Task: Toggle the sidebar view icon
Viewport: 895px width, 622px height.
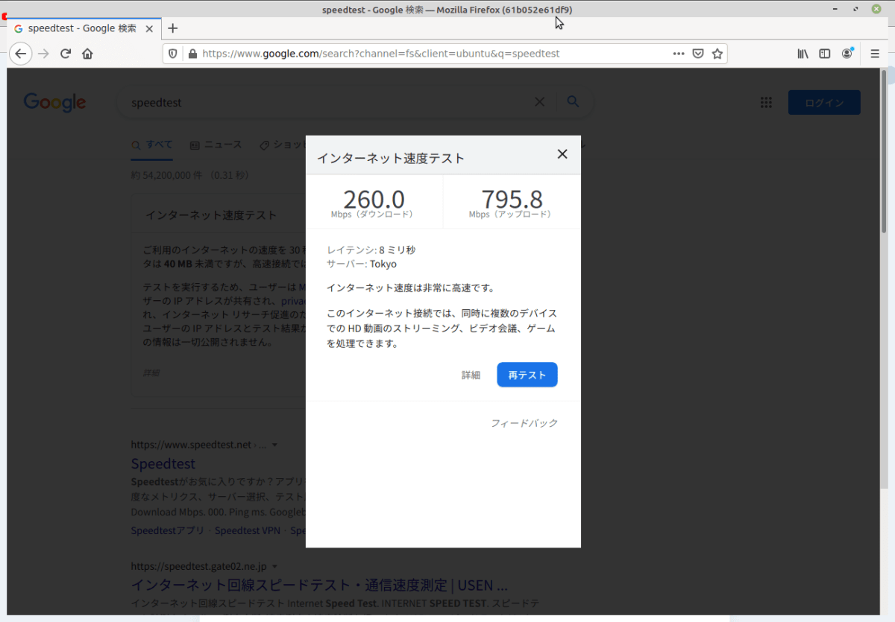Action: click(x=825, y=54)
